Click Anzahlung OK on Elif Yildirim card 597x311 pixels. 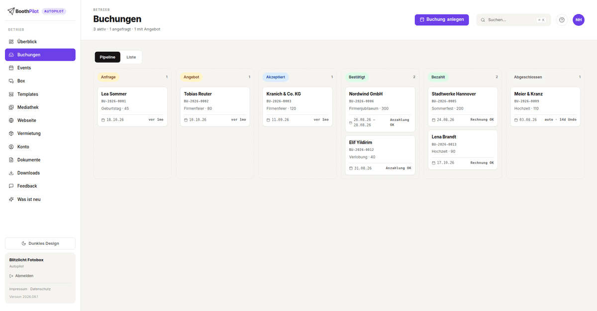pos(398,168)
